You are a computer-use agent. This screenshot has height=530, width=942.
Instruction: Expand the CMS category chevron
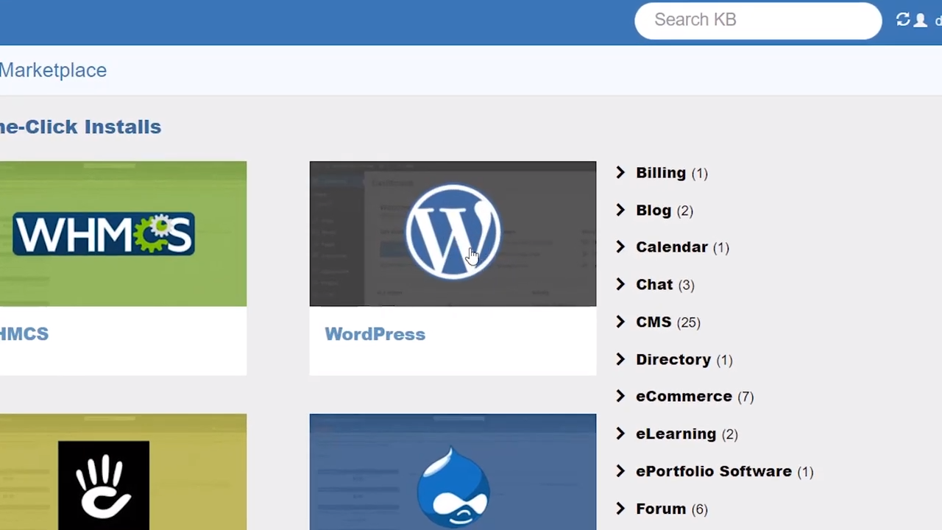[x=620, y=322]
